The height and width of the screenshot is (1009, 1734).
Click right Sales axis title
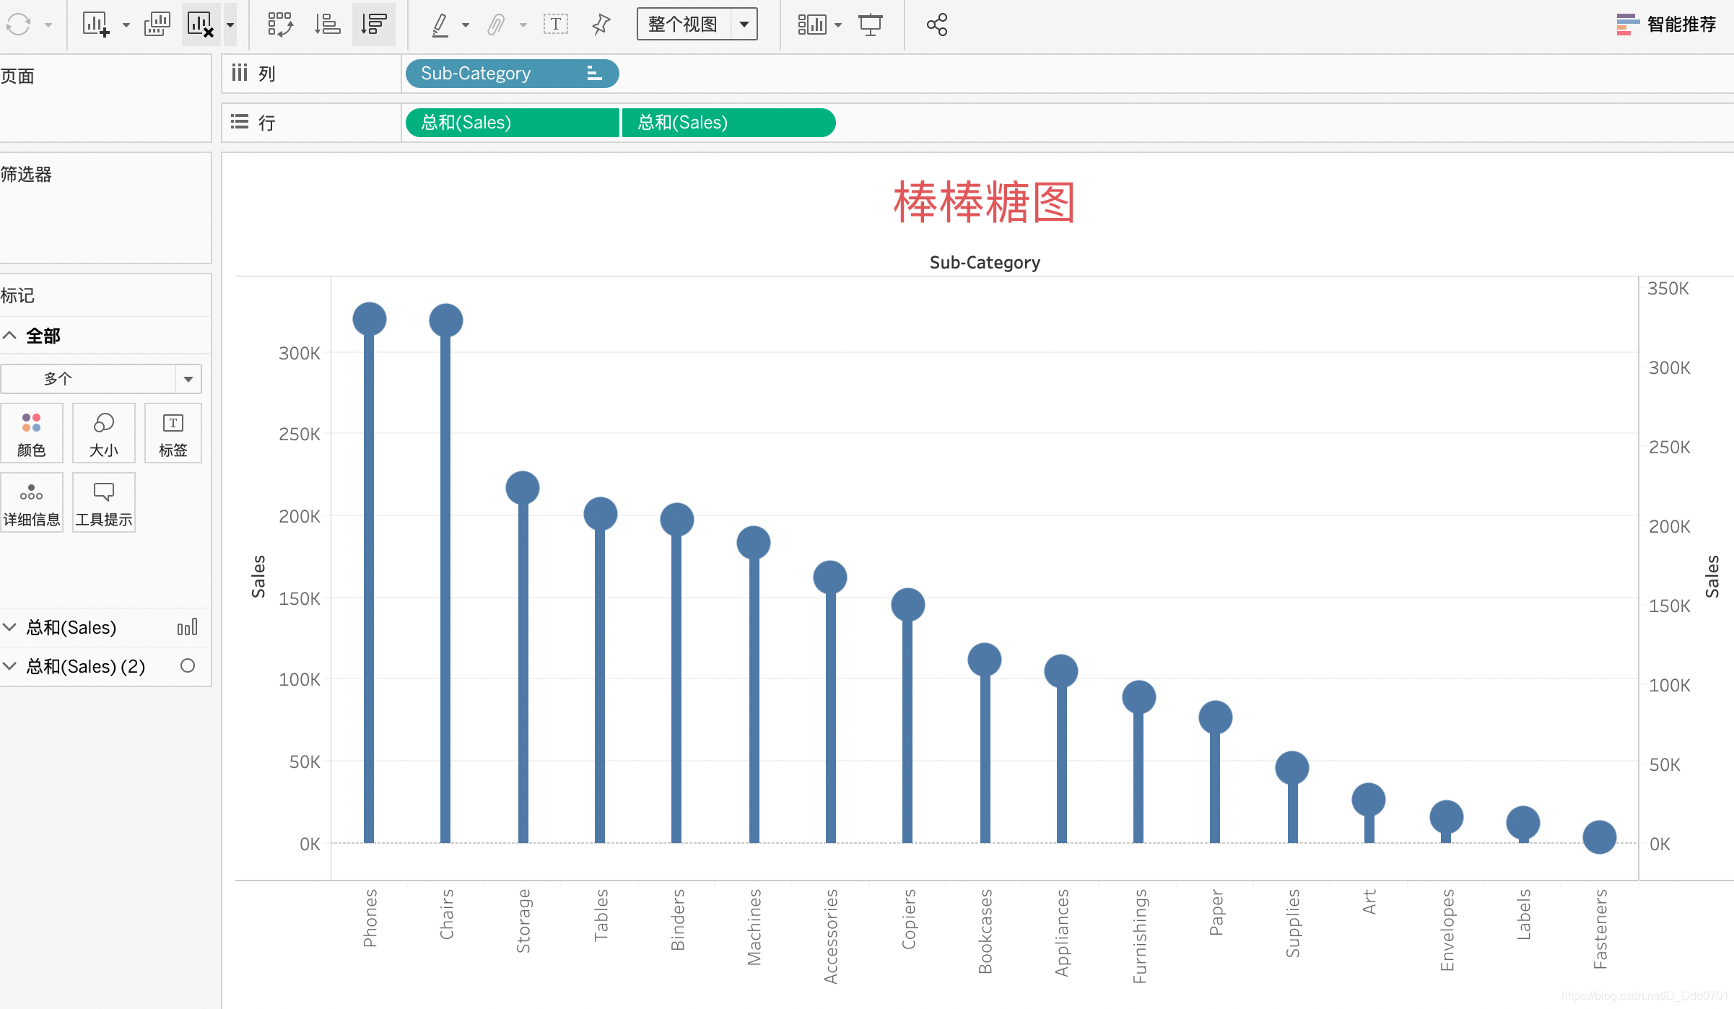tap(1712, 577)
